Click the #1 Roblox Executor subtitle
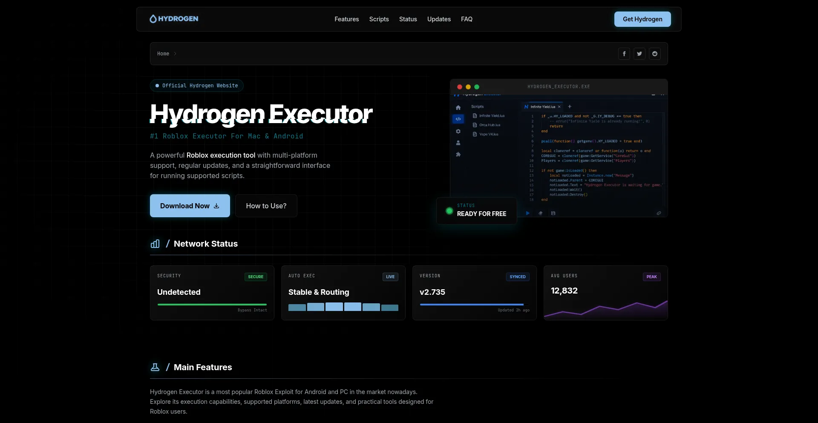The height and width of the screenshot is (423, 818). tap(227, 136)
